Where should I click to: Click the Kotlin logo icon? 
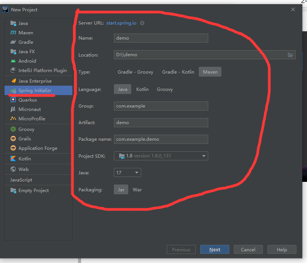pyautogui.click(x=13, y=158)
